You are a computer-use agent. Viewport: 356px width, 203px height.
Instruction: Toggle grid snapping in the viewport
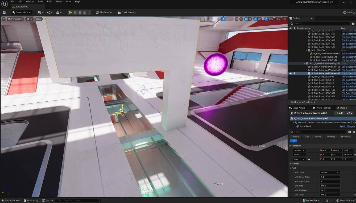pos(246,19)
